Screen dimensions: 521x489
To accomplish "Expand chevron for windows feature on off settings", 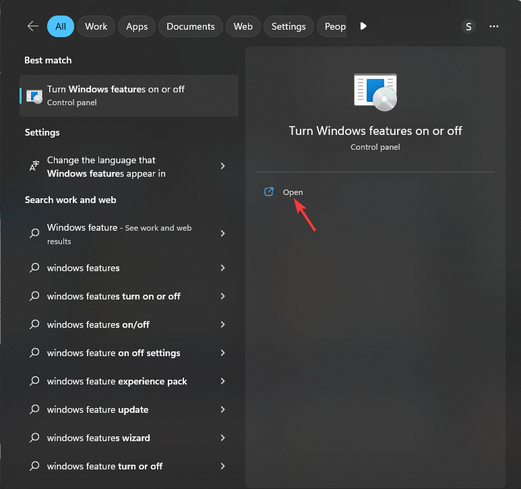I will [x=222, y=353].
